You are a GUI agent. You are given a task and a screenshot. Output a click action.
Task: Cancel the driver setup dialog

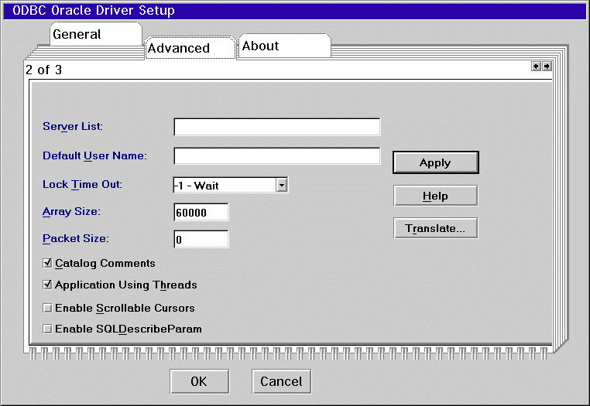(281, 381)
